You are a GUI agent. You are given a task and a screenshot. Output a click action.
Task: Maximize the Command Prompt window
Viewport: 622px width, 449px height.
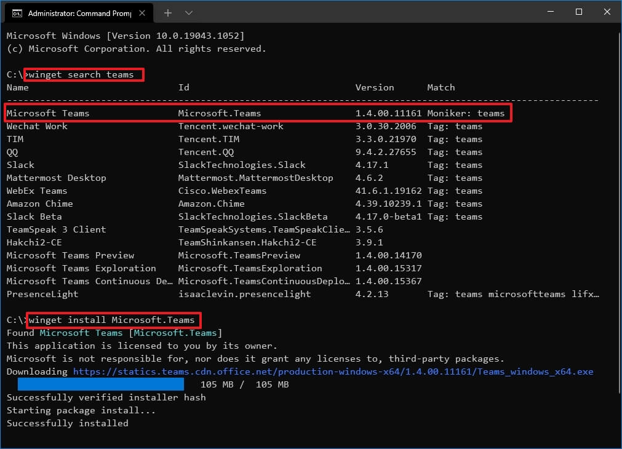[578, 12]
